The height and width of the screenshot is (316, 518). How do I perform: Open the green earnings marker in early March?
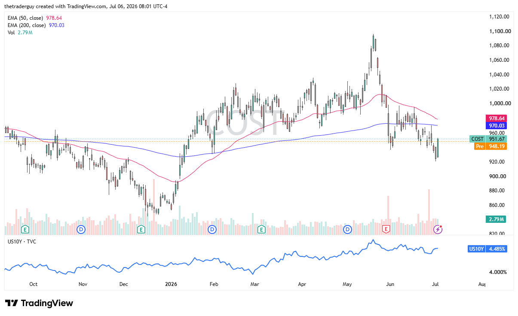(261, 230)
